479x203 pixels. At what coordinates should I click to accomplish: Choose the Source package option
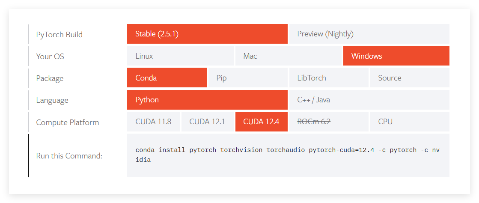409,78
